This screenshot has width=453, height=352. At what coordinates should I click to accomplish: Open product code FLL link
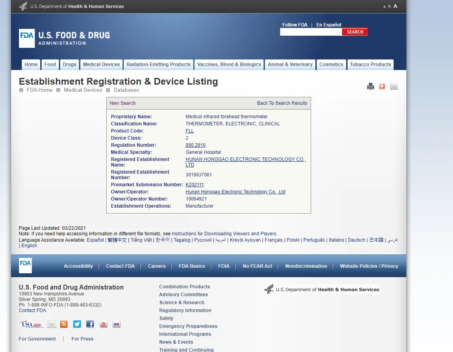[189, 131]
